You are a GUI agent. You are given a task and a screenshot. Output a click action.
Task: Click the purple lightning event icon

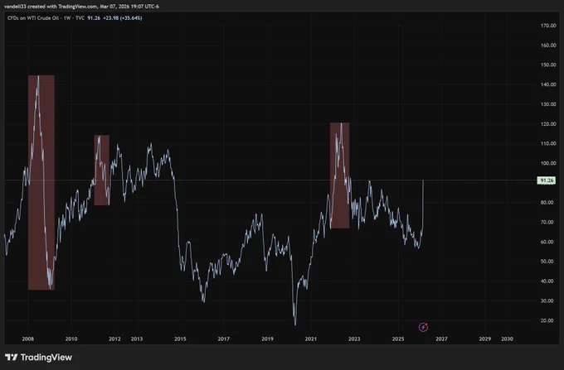423,327
